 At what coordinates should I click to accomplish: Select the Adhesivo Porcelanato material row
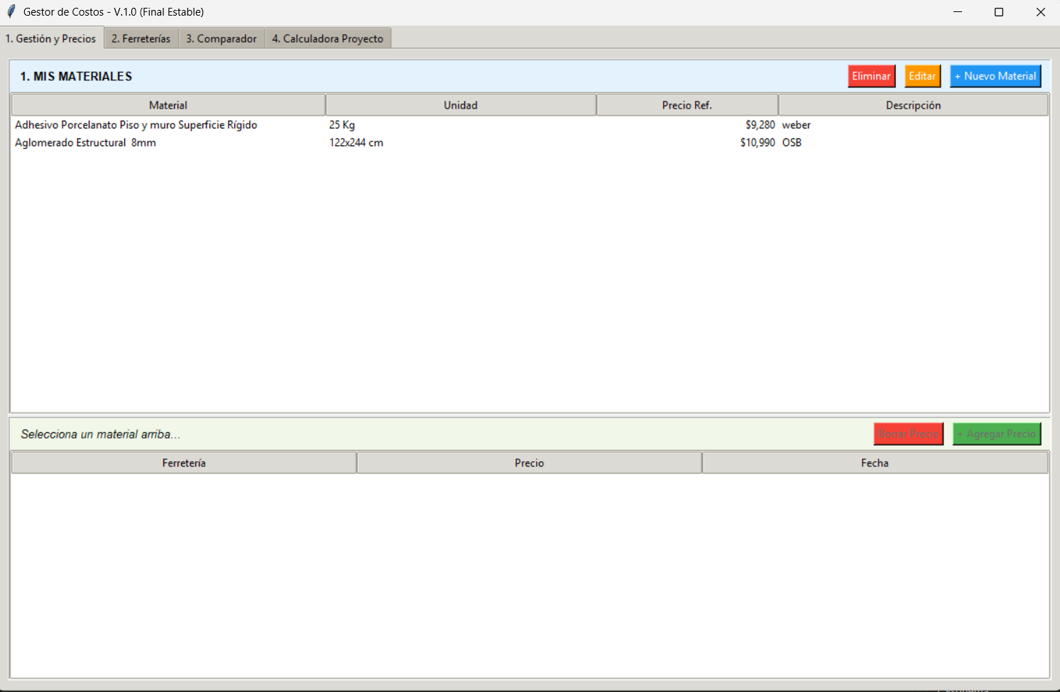pyautogui.click(x=136, y=125)
